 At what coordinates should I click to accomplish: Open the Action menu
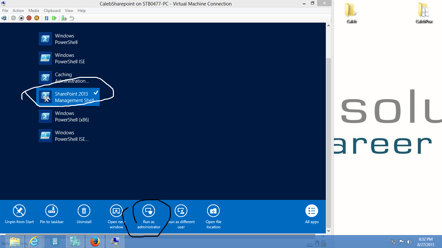[x=18, y=11]
